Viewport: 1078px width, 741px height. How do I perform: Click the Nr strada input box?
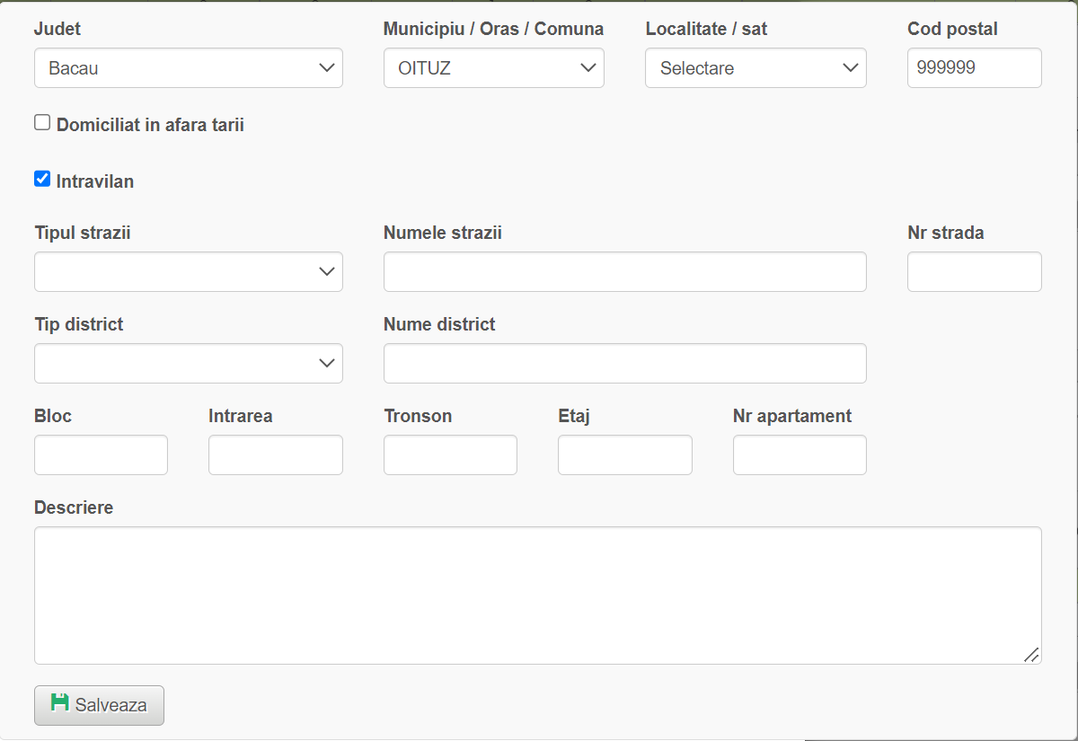pyautogui.click(x=974, y=272)
